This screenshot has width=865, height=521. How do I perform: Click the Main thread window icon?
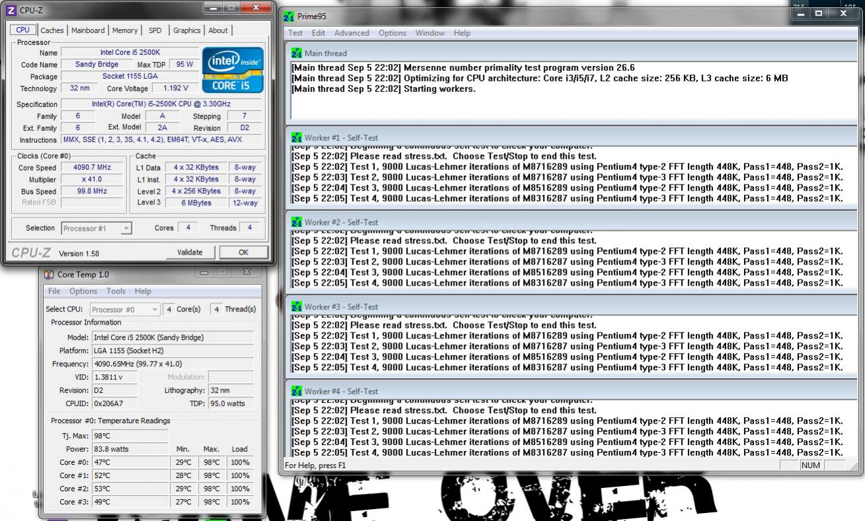click(x=297, y=53)
